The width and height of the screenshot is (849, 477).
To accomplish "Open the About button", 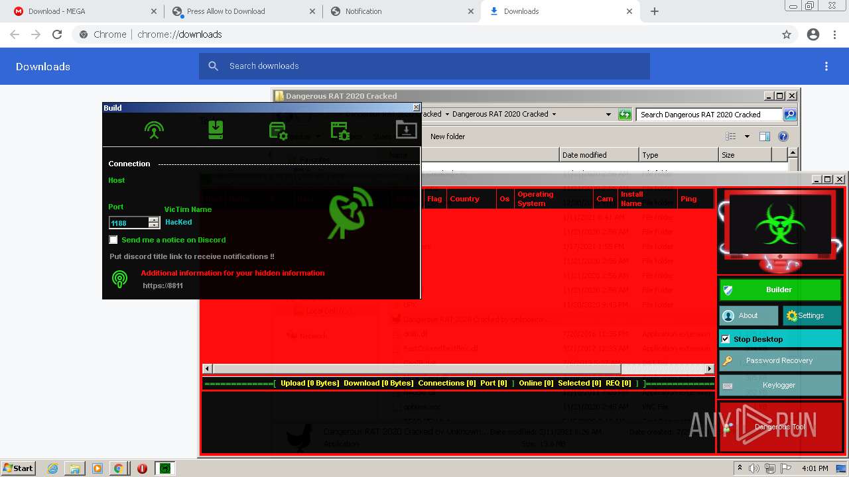I will point(749,316).
